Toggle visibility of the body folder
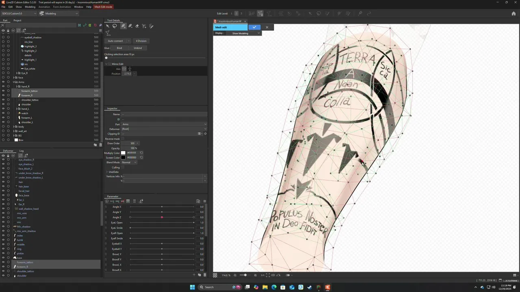This screenshot has height=292, width=520. [3, 127]
